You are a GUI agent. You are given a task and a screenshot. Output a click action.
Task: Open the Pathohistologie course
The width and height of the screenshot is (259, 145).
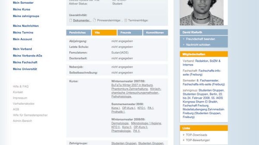coord(121,96)
